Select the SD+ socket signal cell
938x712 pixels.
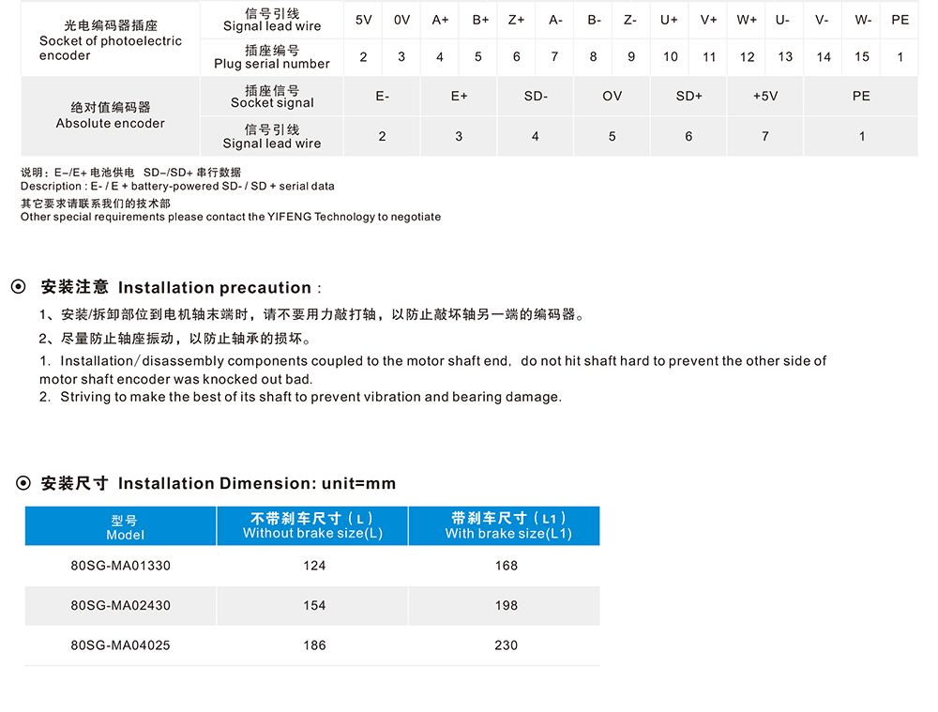click(688, 97)
